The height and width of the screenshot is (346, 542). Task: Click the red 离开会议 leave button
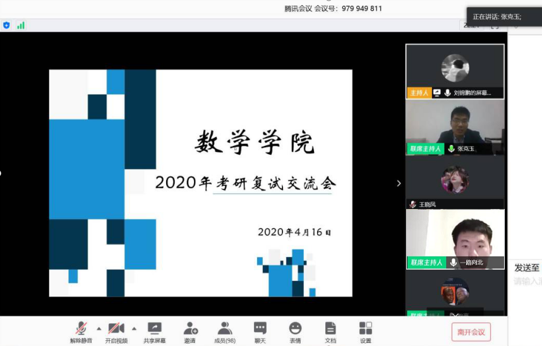[x=471, y=332]
